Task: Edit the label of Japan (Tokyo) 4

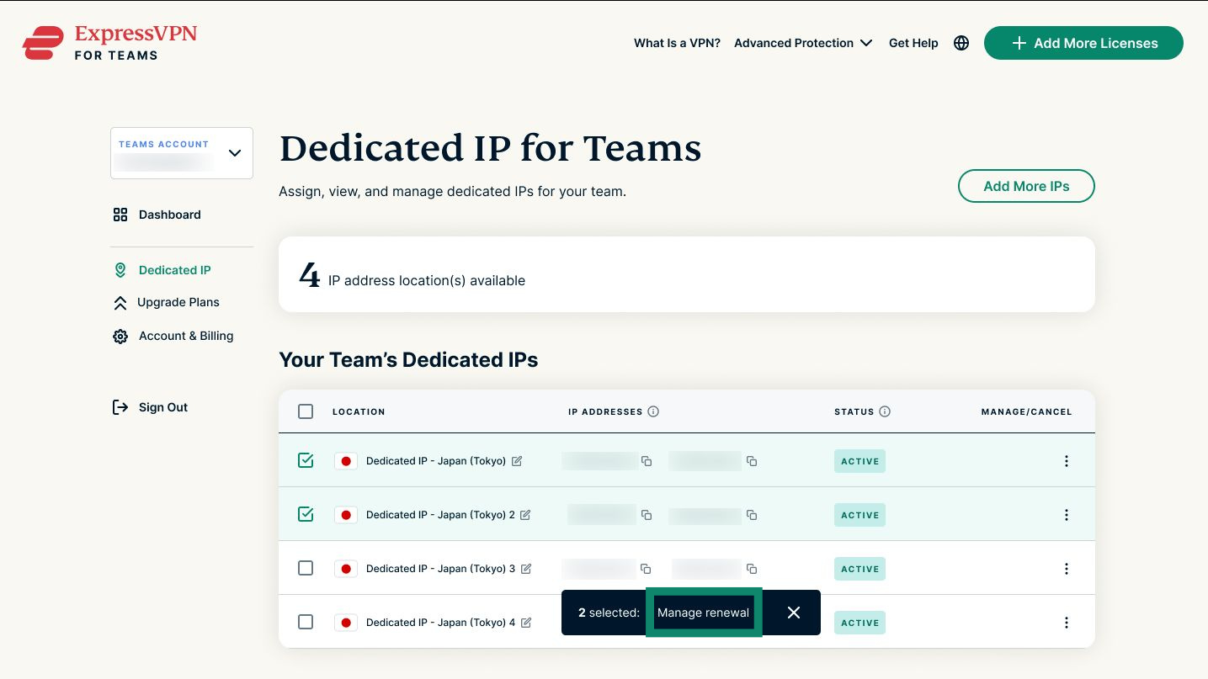Action: (526, 623)
